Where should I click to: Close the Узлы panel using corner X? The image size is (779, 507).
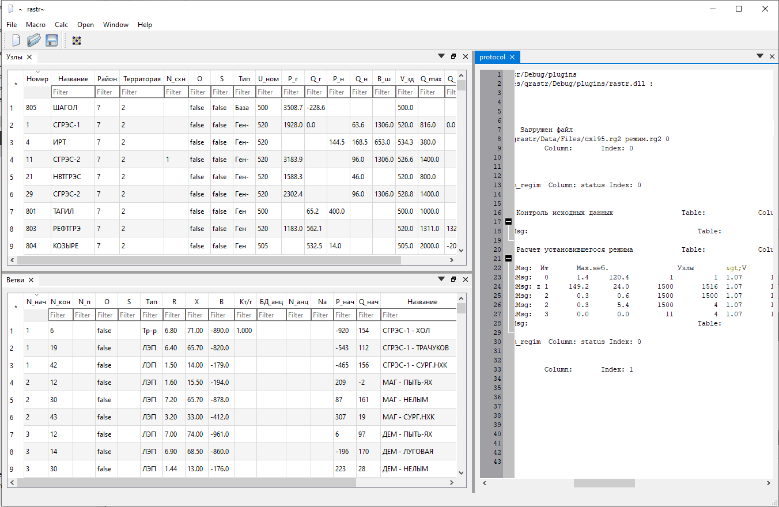pos(464,56)
